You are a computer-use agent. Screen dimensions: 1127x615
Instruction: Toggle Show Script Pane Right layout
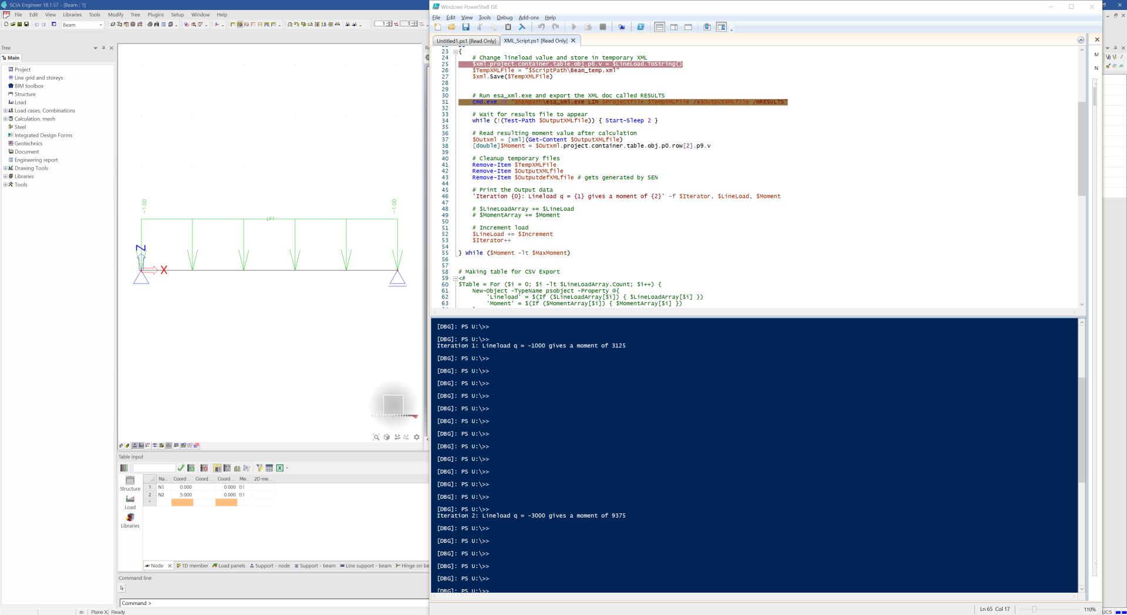[x=674, y=27]
